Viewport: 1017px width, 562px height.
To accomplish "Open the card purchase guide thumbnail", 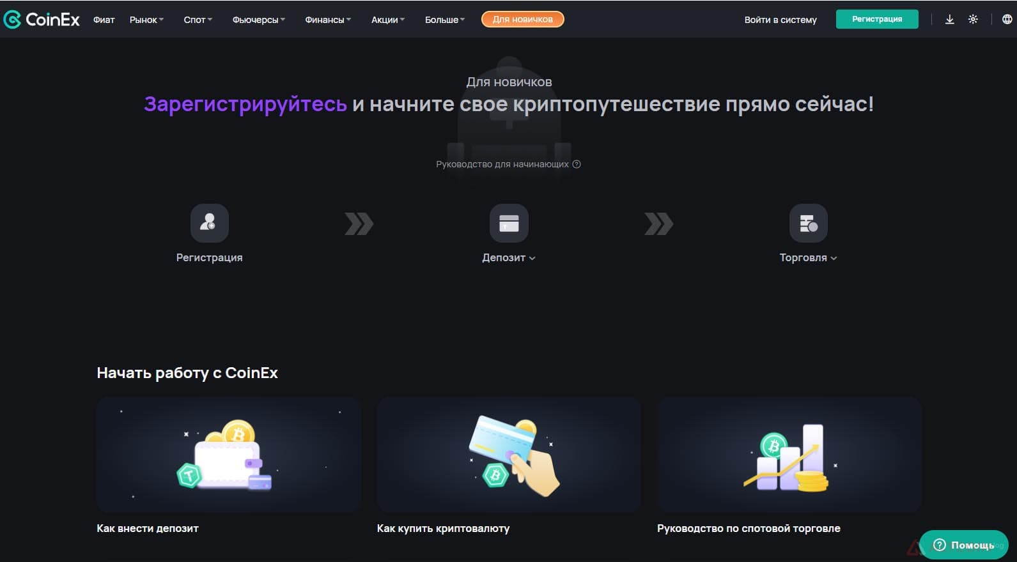I will (509, 454).
